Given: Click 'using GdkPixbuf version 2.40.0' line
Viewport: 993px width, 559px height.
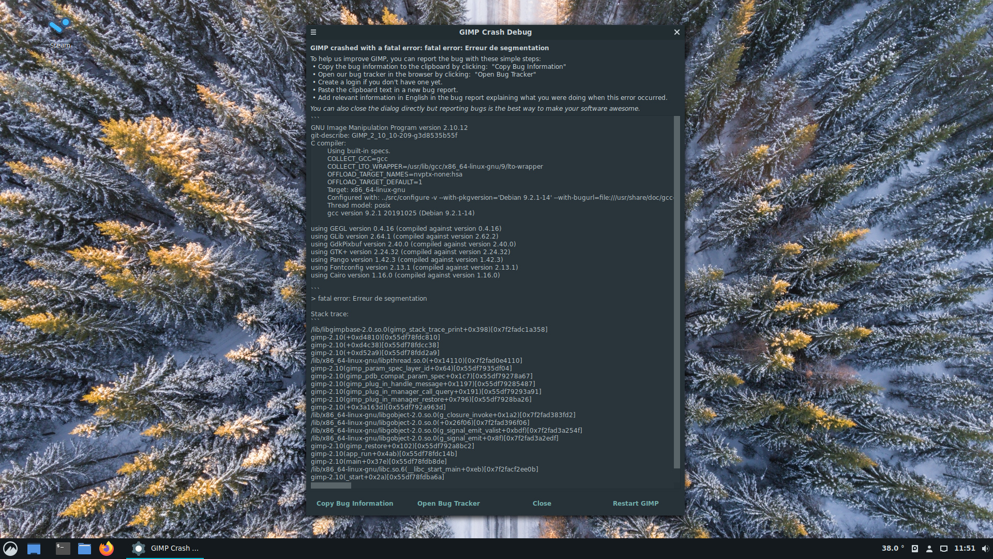Looking at the screenshot, I should pos(413,244).
